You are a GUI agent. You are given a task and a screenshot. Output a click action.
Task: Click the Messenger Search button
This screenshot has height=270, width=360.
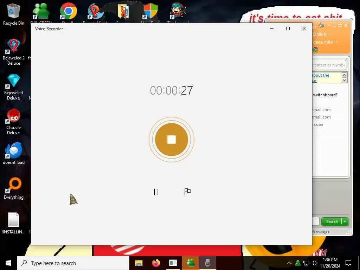click(x=332, y=221)
